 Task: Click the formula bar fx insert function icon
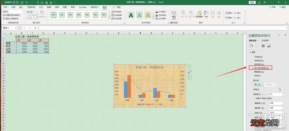point(35,28)
